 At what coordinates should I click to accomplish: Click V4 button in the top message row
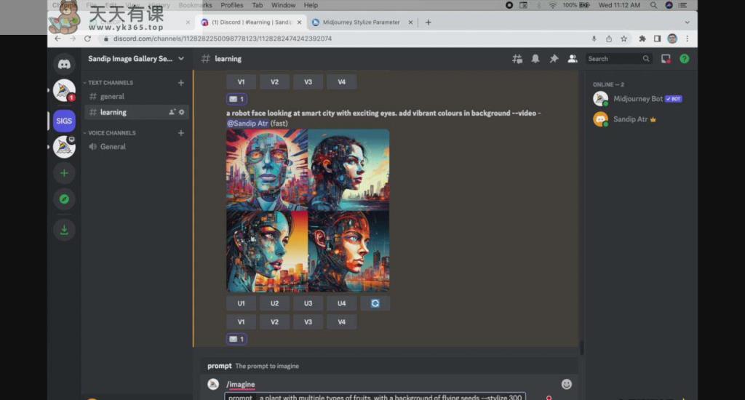pos(342,81)
